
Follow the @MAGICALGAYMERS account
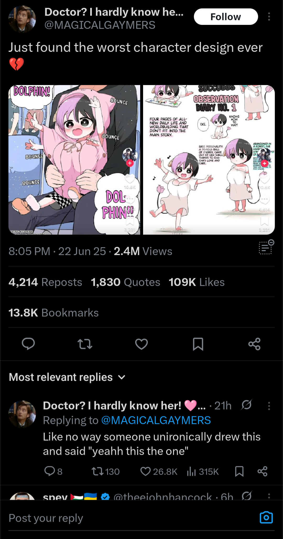pos(226,17)
